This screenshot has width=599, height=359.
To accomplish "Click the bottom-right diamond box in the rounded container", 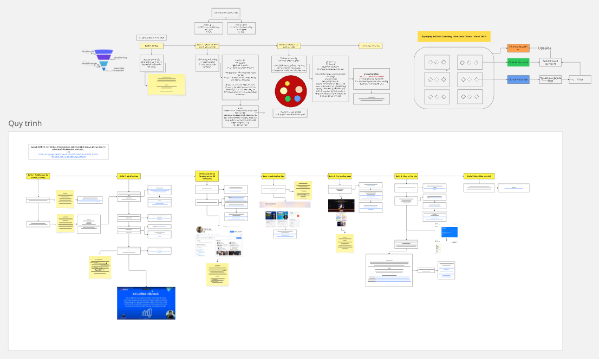I will tap(469, 97).
